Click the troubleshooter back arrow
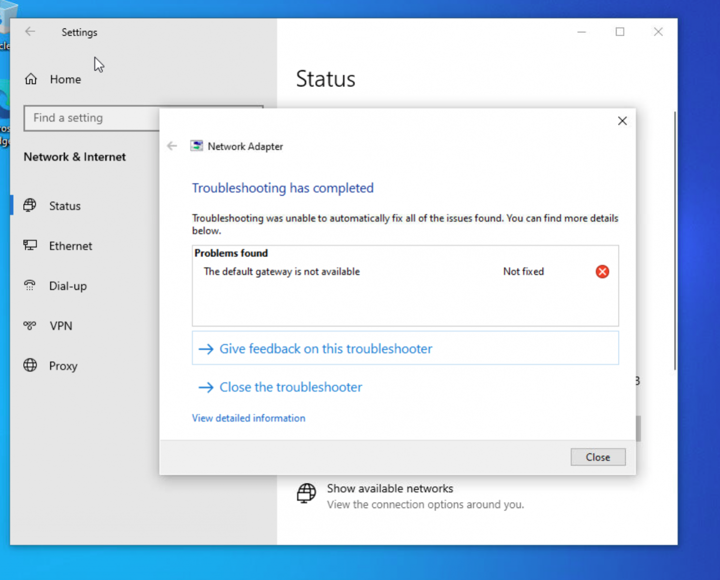This screenshot has width=720, height=580. tap(172, 146)
